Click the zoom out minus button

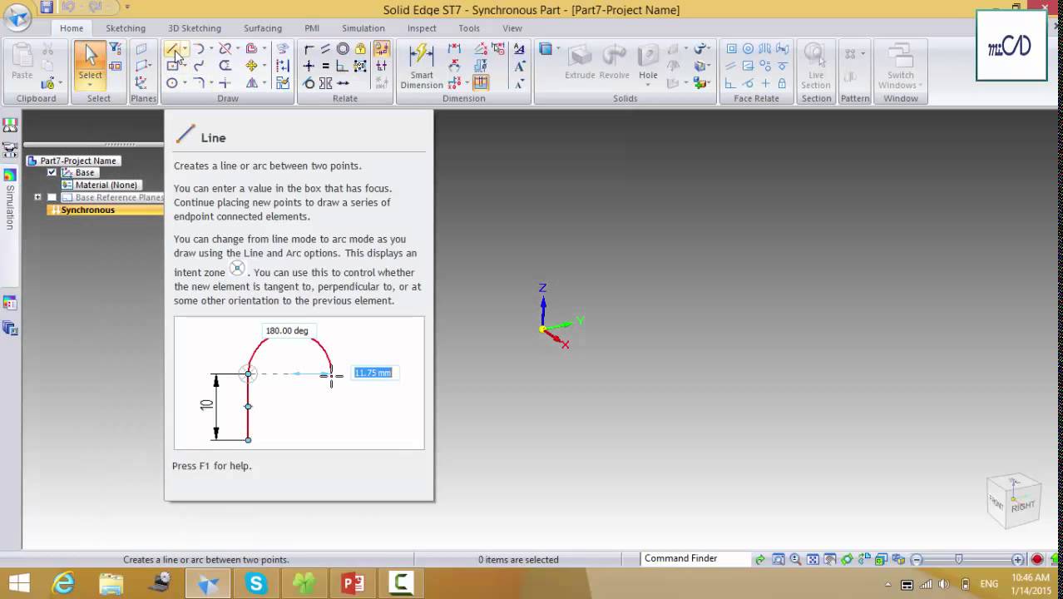tap(917, 560)
